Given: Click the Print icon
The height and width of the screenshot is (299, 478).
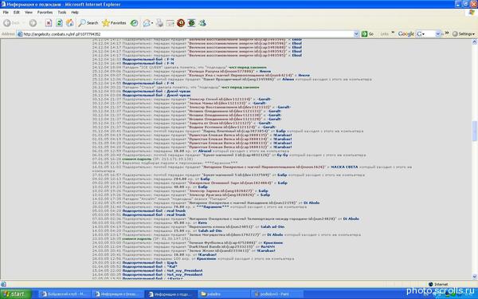Looking at the screenshot, I should coord(160,23).
